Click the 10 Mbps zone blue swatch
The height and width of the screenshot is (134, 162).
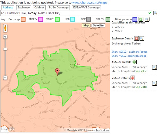coord(135,19)
